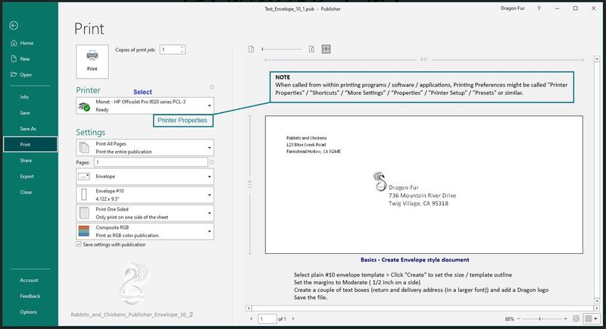Click the large Print button
Viewport: 606px width, 329px height.
[92, 60]
